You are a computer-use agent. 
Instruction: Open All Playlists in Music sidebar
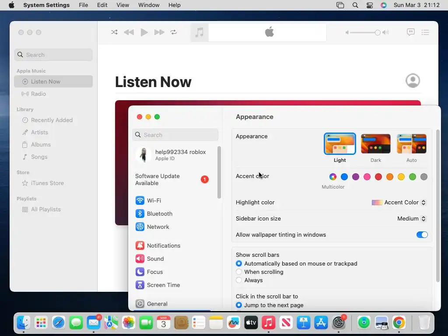click(x=53, y=210)
